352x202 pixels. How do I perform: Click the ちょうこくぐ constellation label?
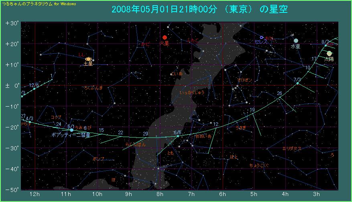point(259,165)
